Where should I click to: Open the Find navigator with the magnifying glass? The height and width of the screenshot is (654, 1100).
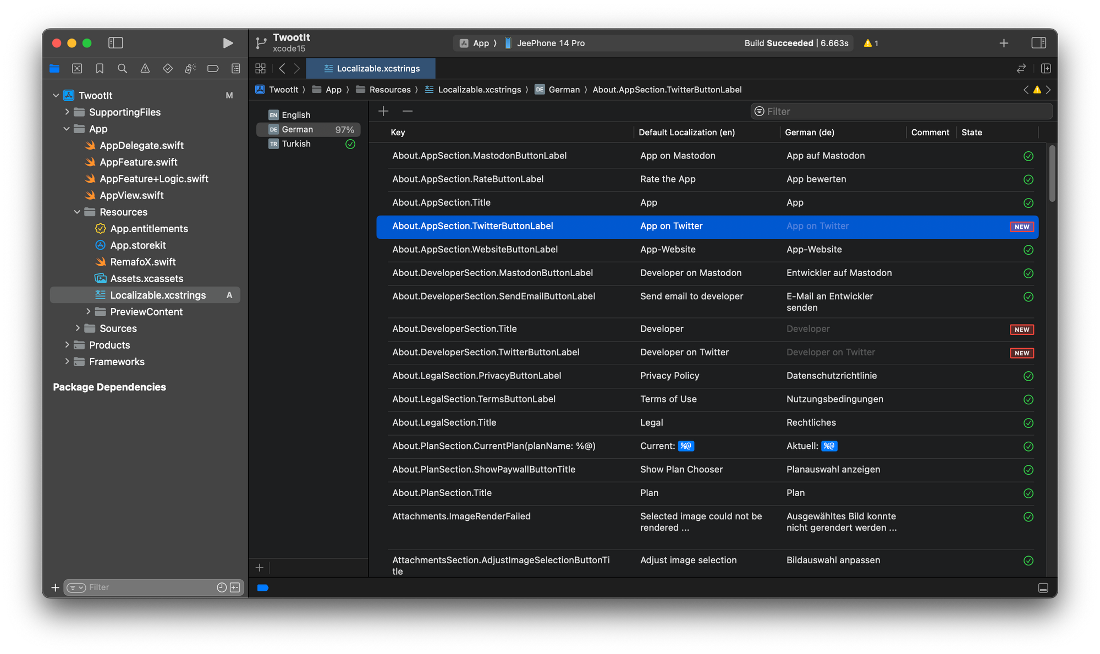(122, 68)
